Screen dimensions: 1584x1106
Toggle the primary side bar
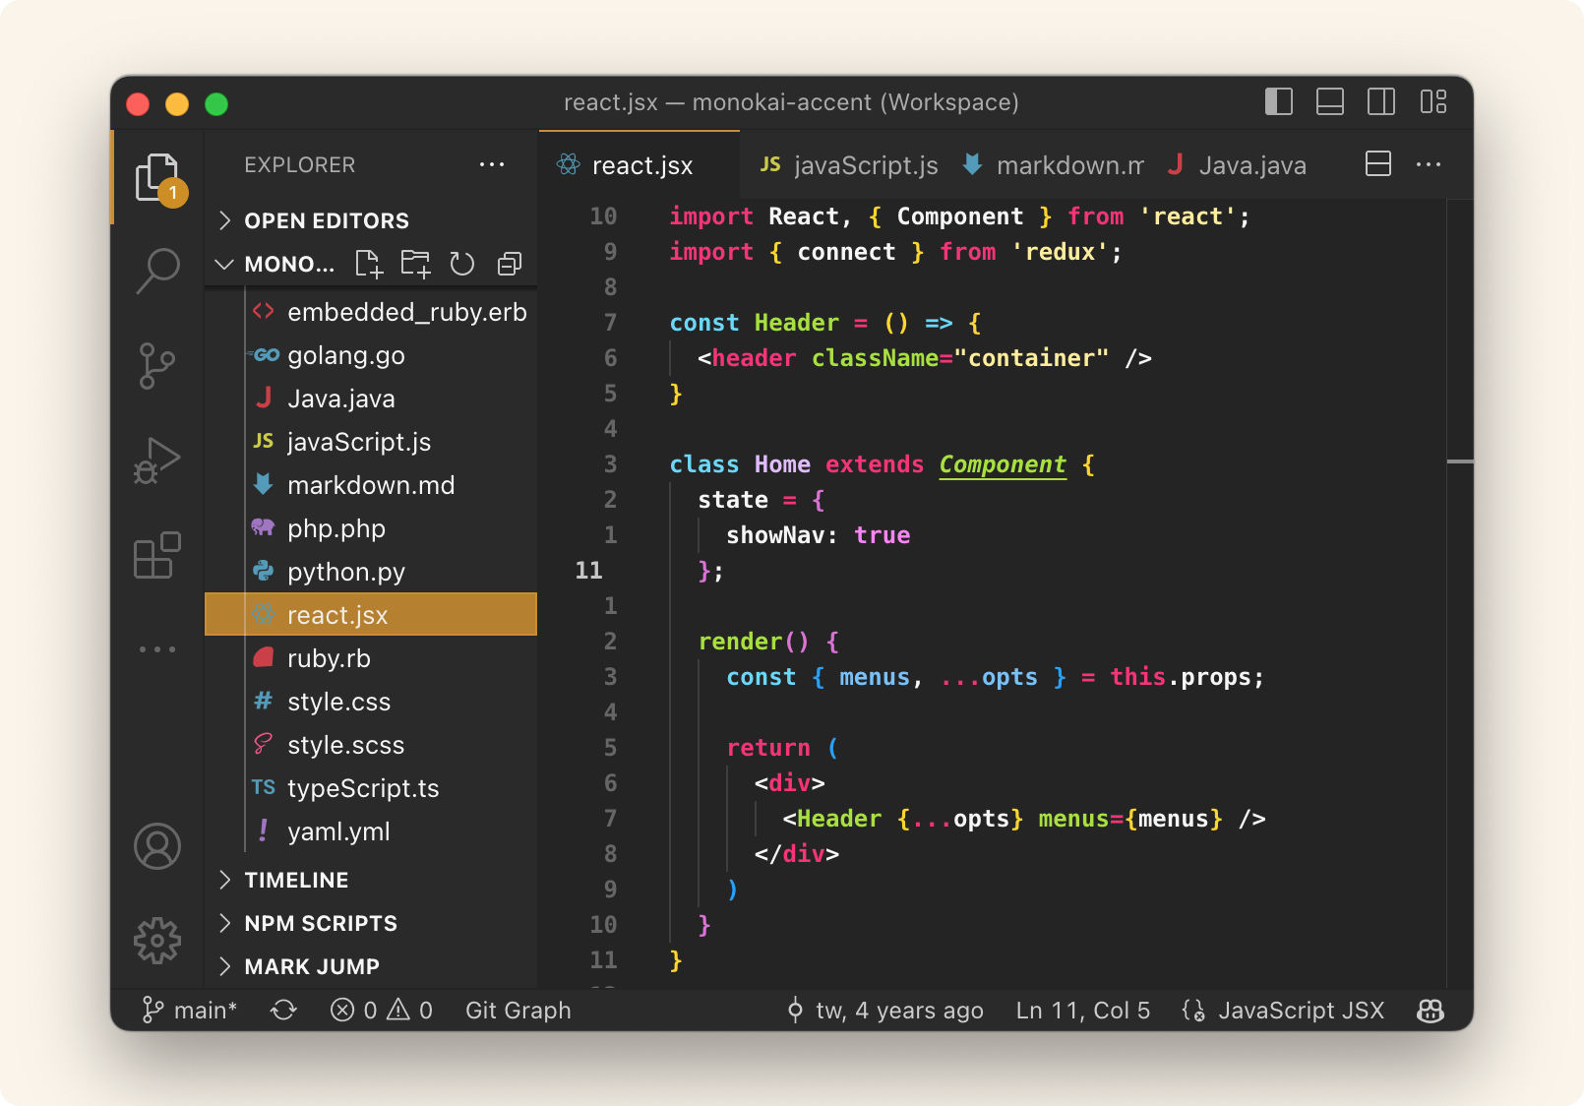(1279, 101)
